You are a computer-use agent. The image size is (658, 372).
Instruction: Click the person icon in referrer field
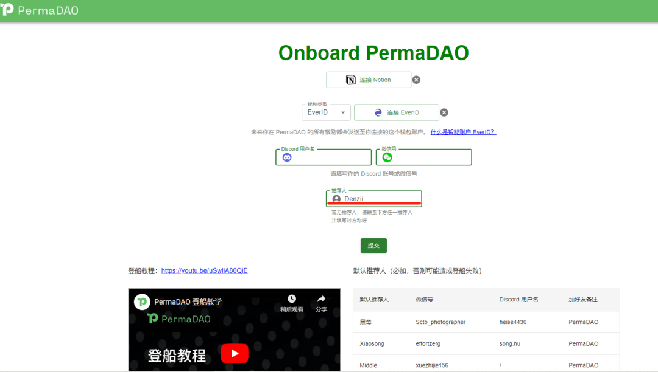336,199
